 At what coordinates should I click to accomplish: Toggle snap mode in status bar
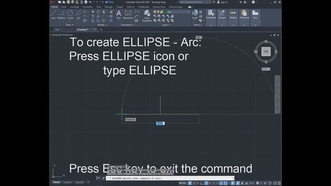point(194,183)
